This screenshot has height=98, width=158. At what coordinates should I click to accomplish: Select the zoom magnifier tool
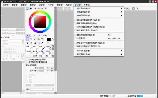pyautogui.click(x=31, y=43)
